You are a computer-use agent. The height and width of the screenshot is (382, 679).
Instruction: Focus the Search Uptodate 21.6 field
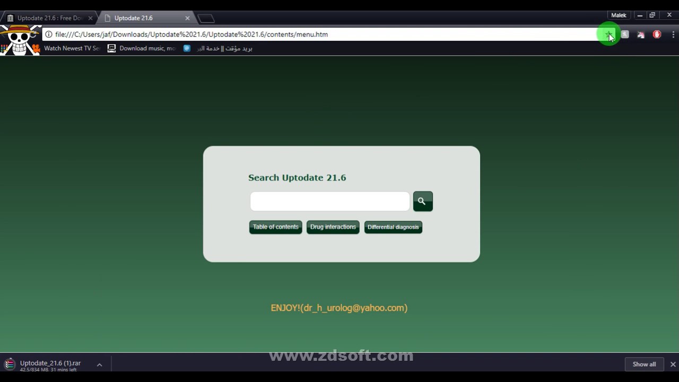[x=329, y=201]
